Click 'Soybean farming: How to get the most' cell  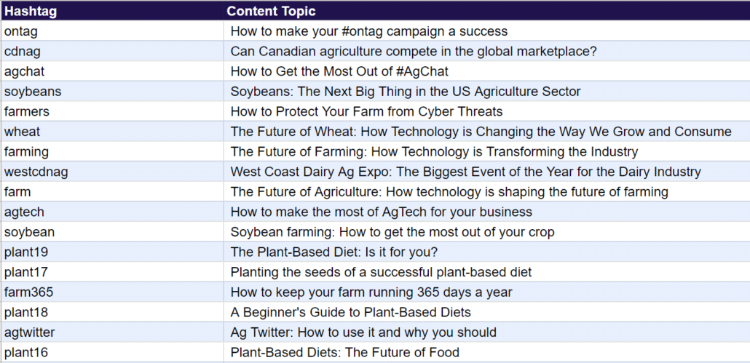486,231
